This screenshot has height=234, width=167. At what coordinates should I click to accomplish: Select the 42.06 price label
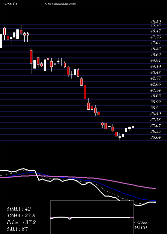pos(156,84)
